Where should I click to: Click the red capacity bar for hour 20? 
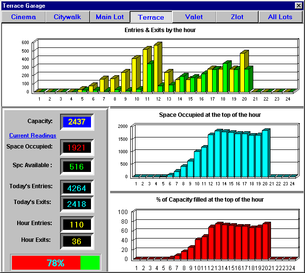(265, 241)
